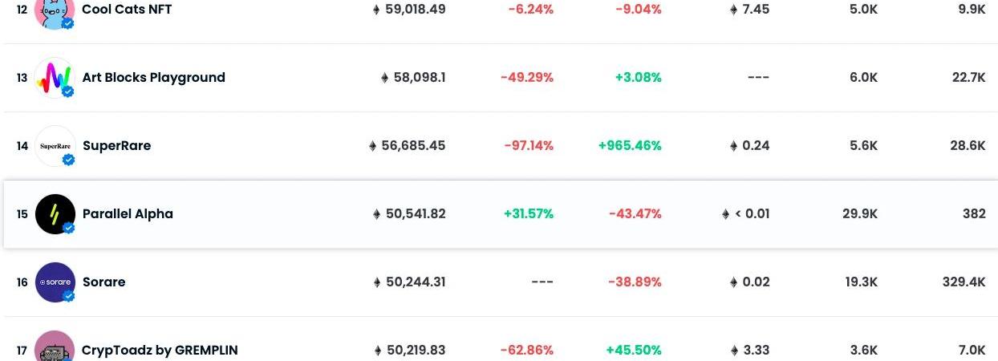This screenshot has width=998, height=361.
Task: Go to the SuperRare collection page
Action: 116,146
